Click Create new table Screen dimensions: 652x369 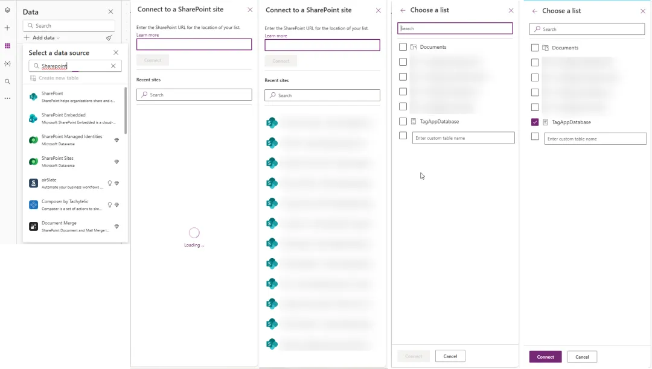pos(54,78)
